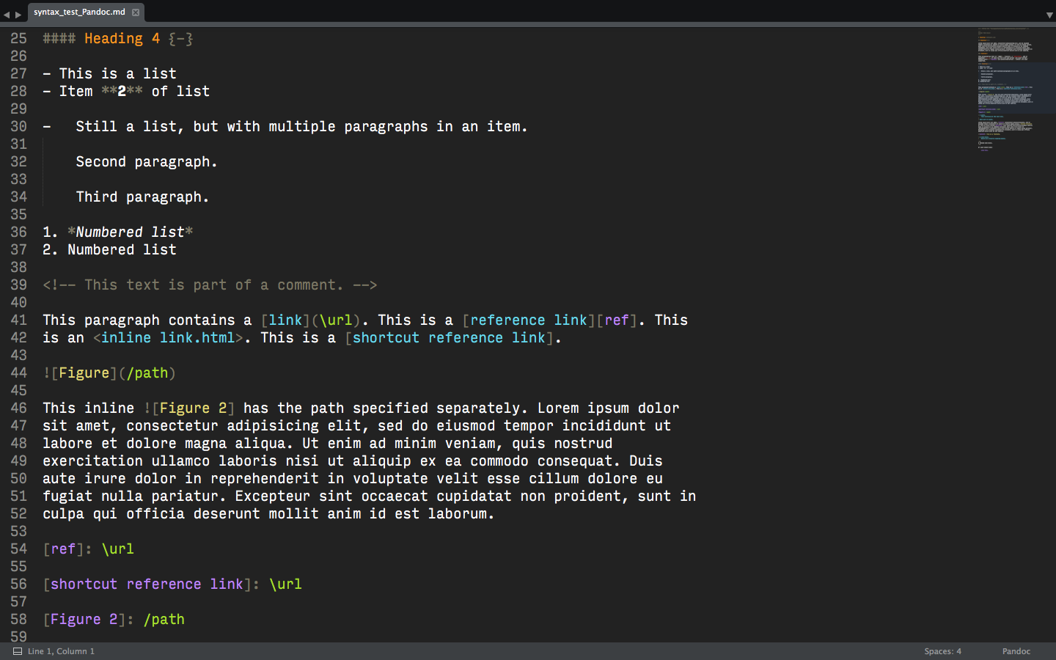Close the syntax_test_Pandoc.md tab

(x=136, y=12)
